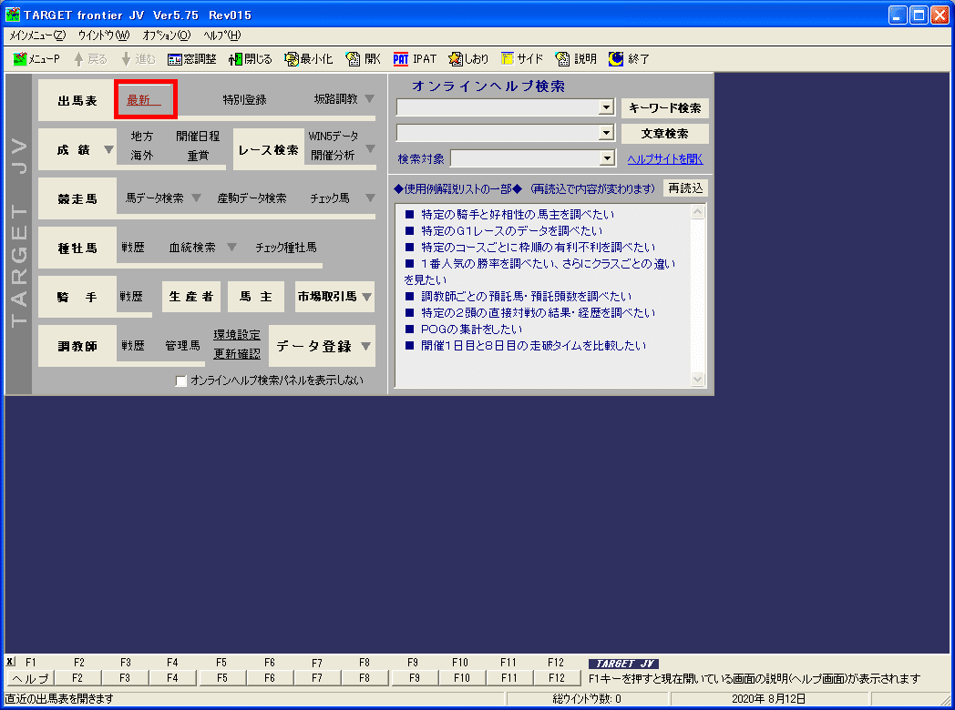The height and width of the screenshot is (710, 955).
Task: Expand 坂路調教 dropdown arrow
Action: (x=369, y=99)
